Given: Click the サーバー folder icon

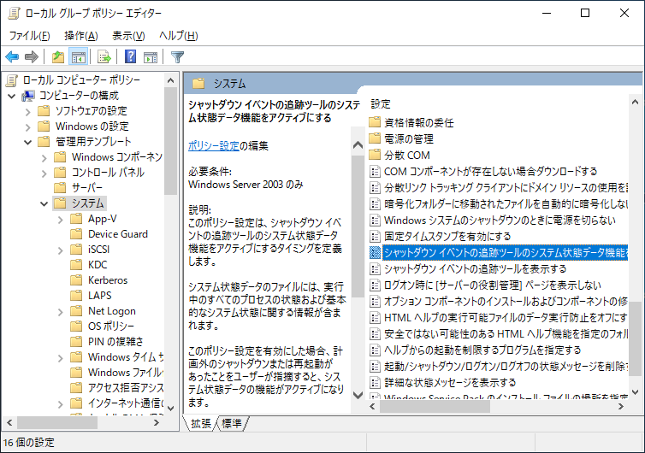Looking at the screenshot, I should 60,187.
